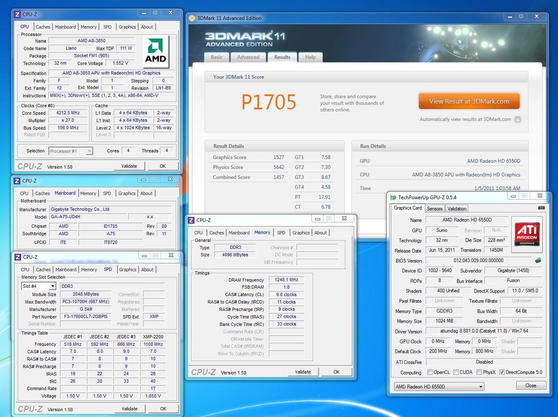Toggle the CUDA checkbox in GPU-Z
The height and width of the screenshot is (417, 558).
point(456,372)
